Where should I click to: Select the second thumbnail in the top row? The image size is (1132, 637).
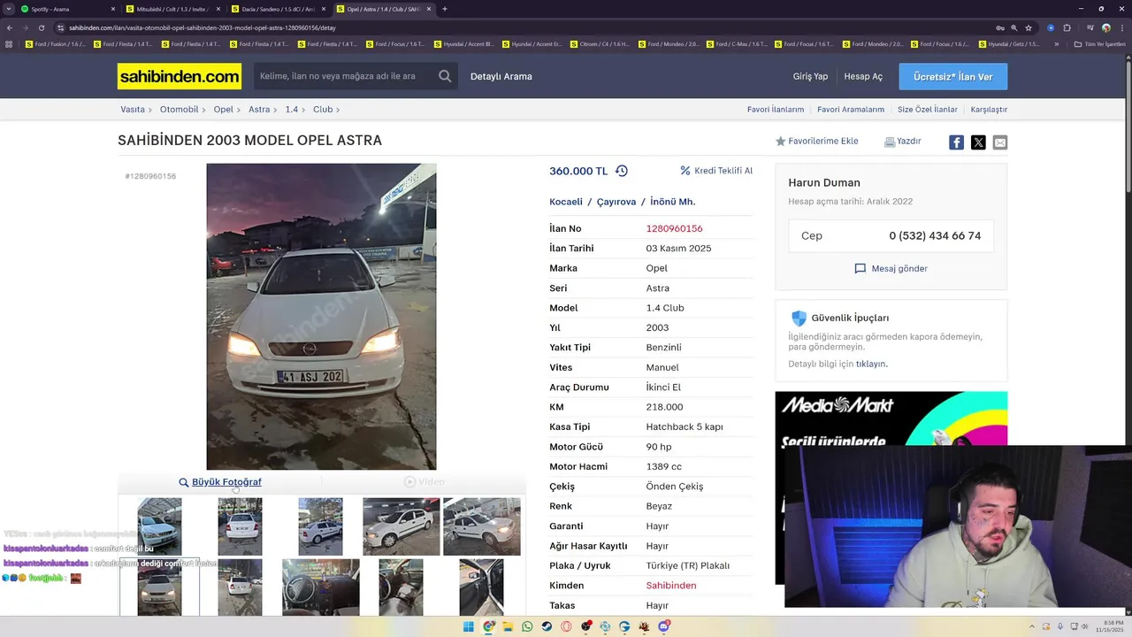point(240,526)
